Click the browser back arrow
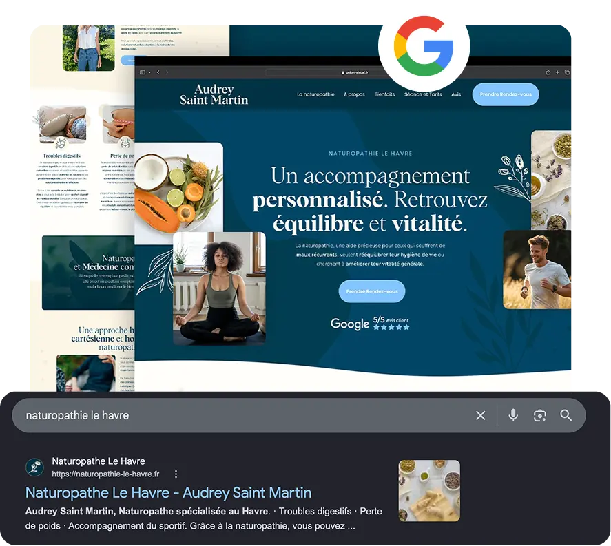The width and height of the screenshot is (611, 546). [x=158, y=72]
